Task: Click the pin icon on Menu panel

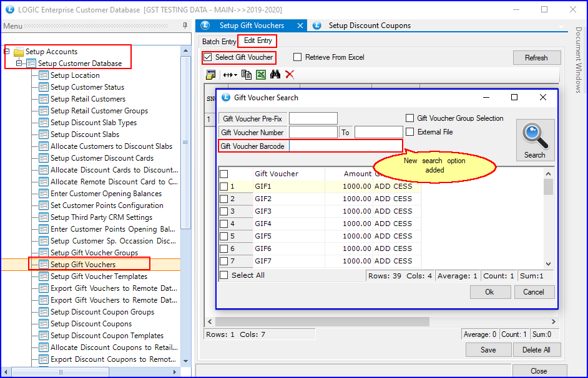Action: point(185,26)
